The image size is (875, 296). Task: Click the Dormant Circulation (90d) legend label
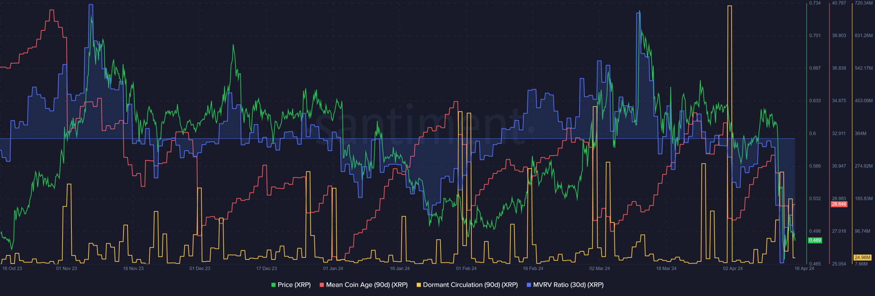[x=470, y=285]
